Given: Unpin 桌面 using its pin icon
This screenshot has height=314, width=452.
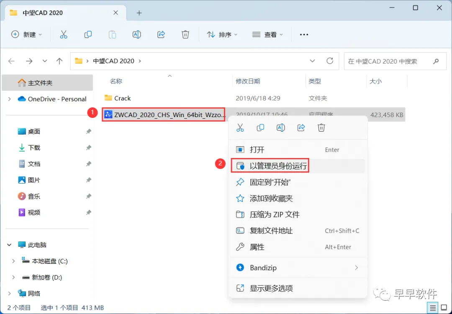Looking at the screenshot, I should 88,131.
